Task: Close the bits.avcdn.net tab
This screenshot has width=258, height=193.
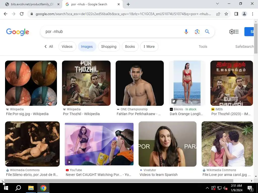Action: pyautogui.click(x=58, y=5)
